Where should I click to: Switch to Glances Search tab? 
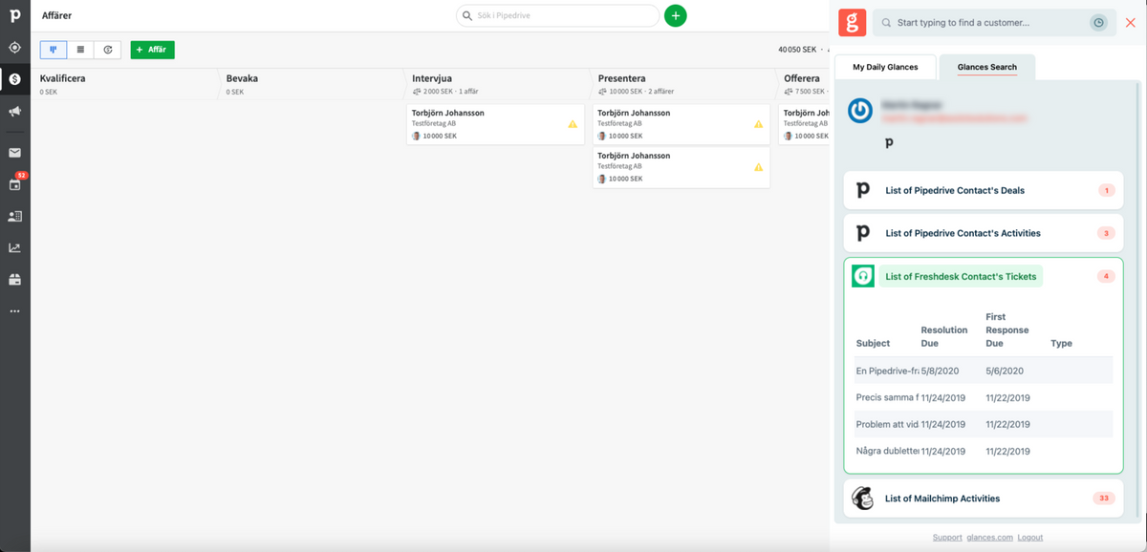click(987, 67)
